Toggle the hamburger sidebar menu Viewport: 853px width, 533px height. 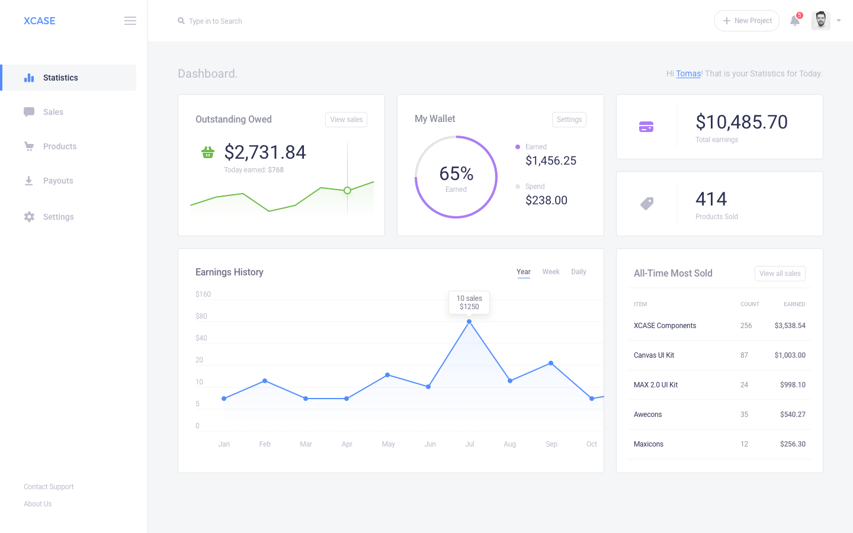tap(130, 21)
